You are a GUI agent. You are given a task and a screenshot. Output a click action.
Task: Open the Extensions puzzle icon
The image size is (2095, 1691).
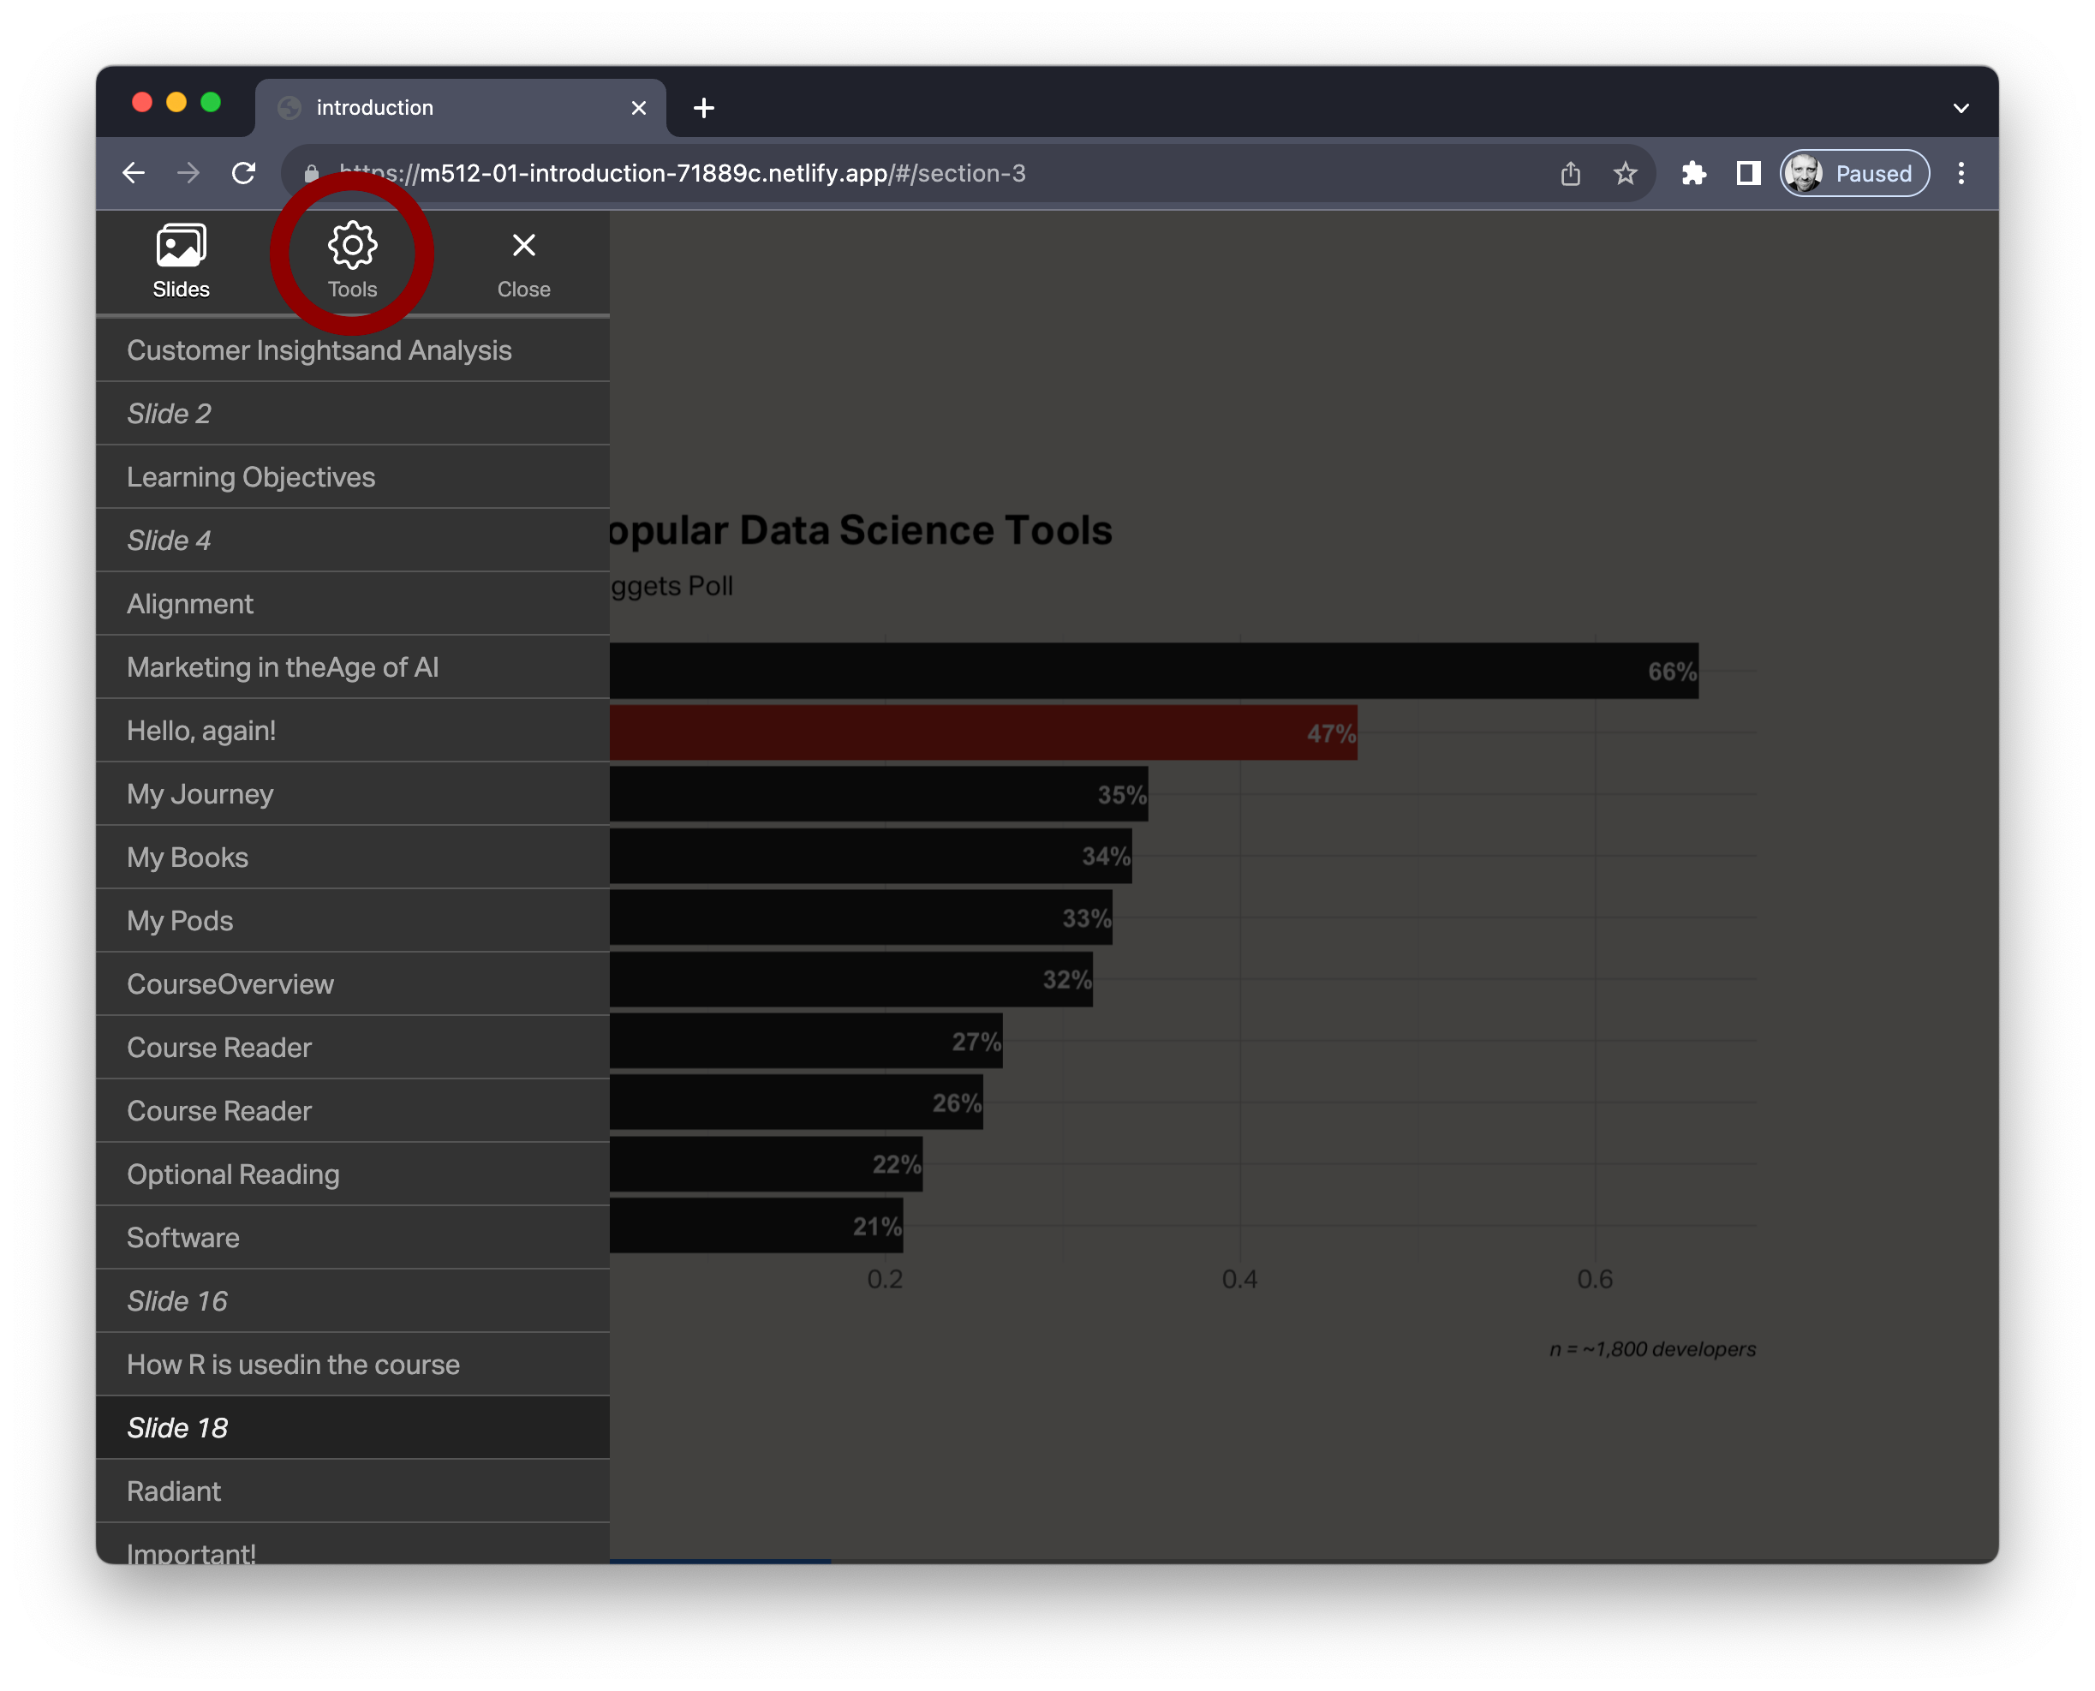(1695, 173)
